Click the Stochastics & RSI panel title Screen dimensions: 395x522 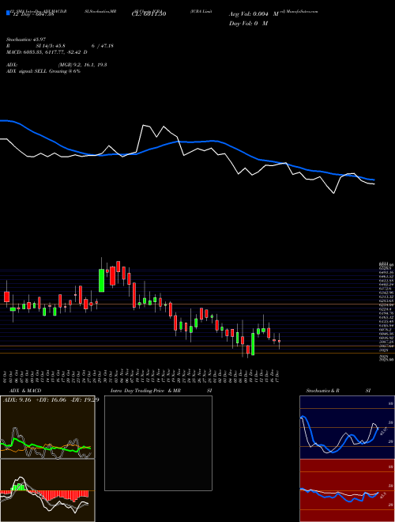click(338, 391)
